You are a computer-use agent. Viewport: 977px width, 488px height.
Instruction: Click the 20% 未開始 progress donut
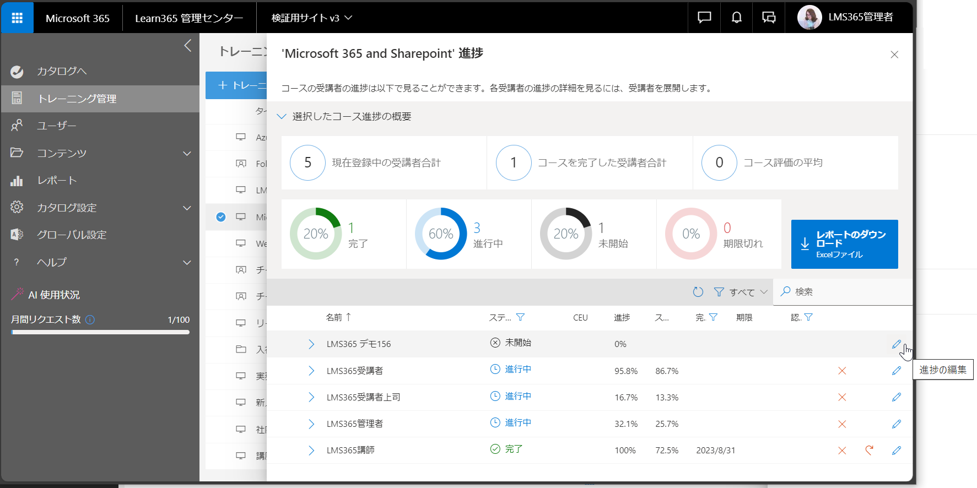point(566,234)
